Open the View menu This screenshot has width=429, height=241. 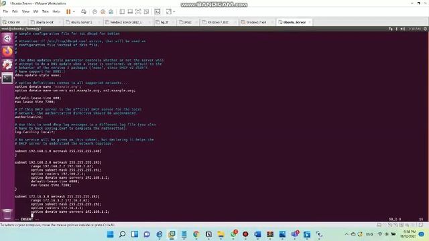[25, 11]
